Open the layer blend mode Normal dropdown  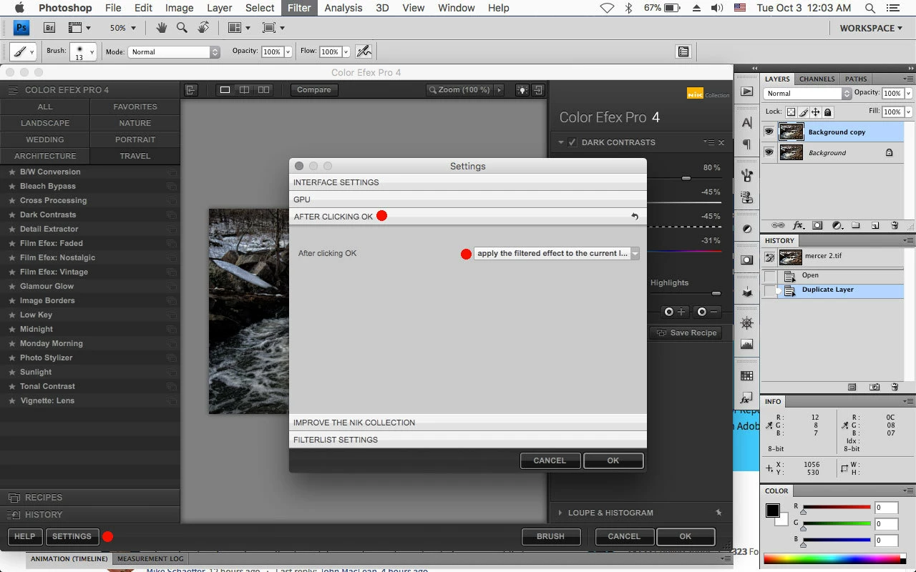tap(807, 94)
